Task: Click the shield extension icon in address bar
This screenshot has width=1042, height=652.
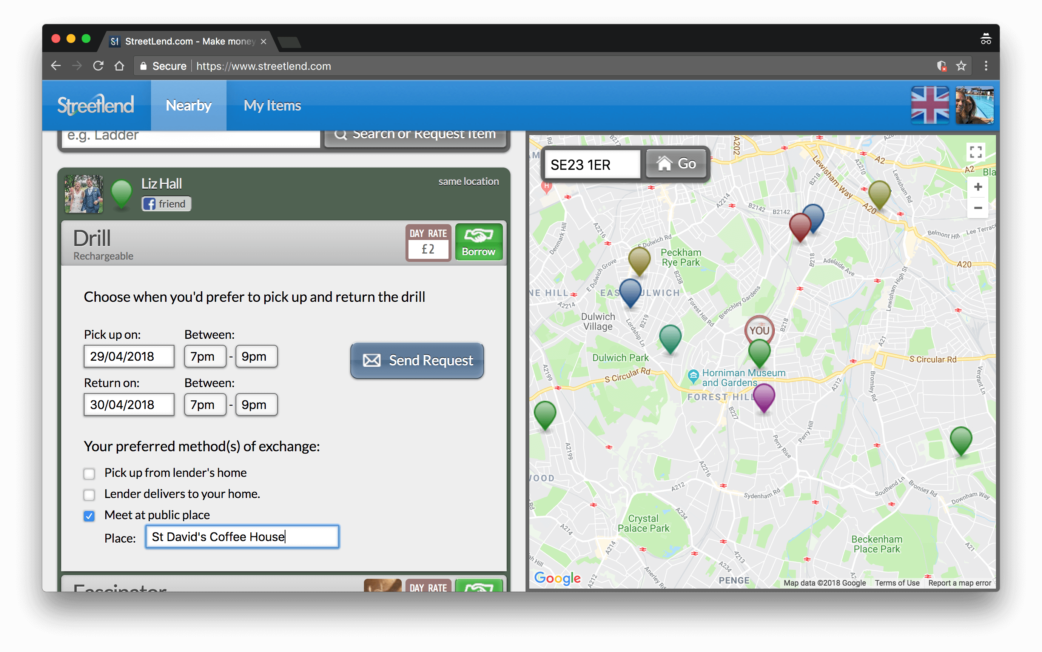Action: click(942, 66)
